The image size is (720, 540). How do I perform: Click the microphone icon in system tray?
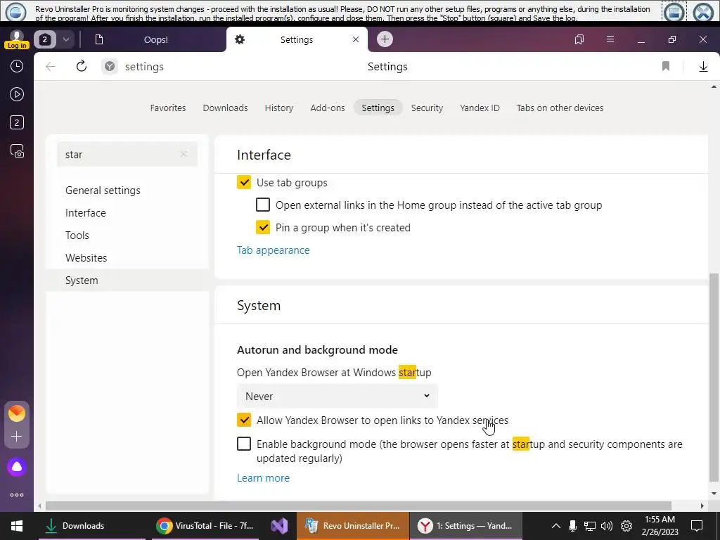pyautogui.click(x=572, y=526)
